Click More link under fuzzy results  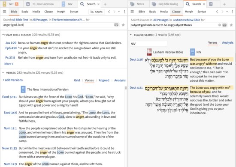[9, 64]
